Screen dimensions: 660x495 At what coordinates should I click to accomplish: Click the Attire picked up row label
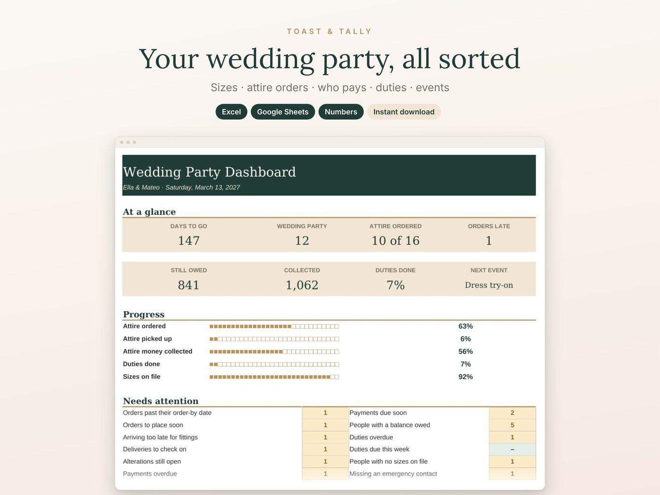coord(148,338)
